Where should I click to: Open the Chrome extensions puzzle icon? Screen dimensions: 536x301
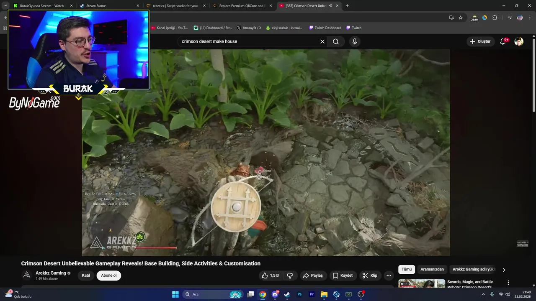[x=495, y=18]
